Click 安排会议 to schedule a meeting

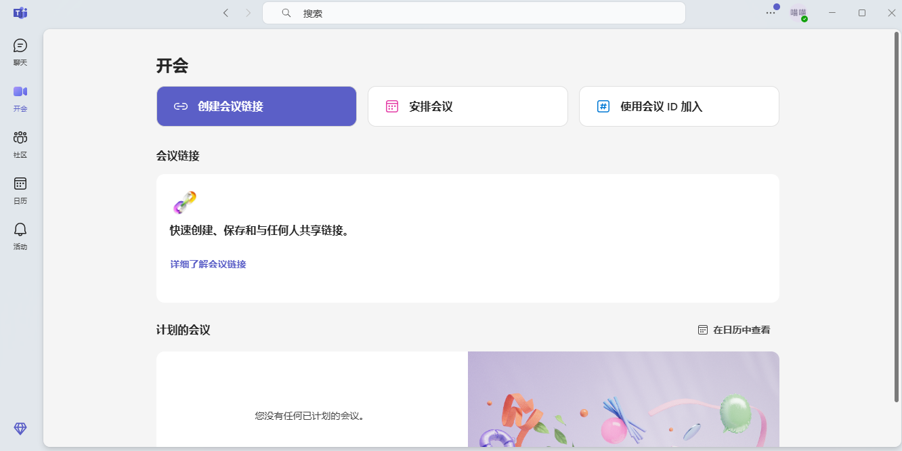467,106
